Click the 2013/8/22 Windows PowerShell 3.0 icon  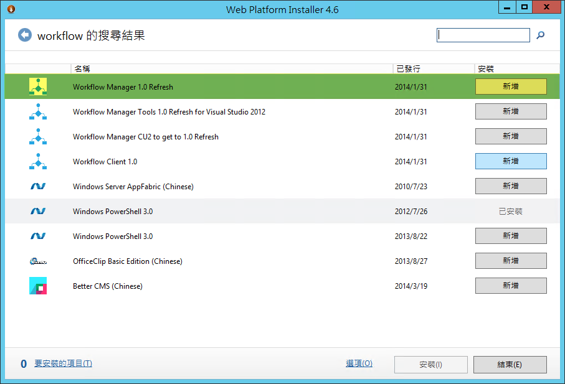click(x=38, y=236)
